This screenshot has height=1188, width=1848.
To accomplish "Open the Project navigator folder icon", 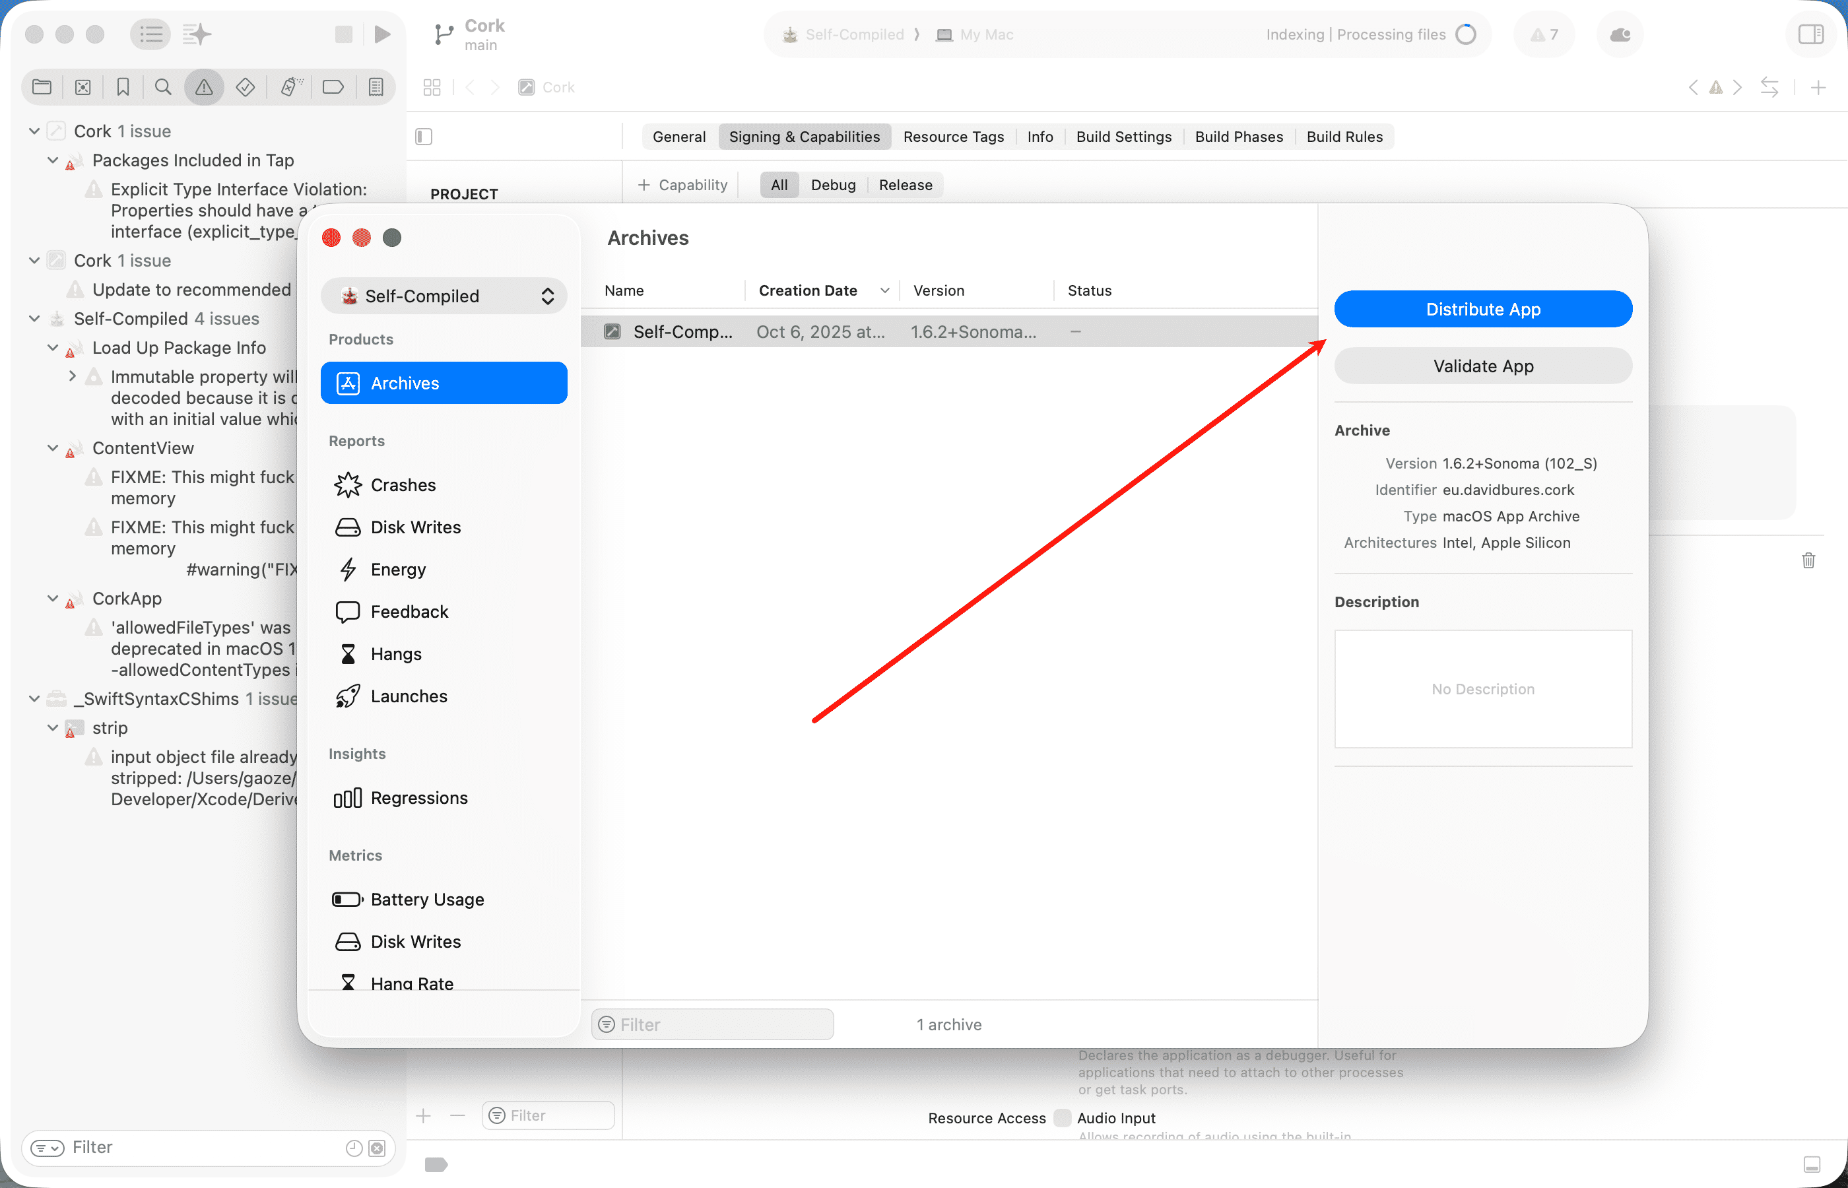I will pyautogui.click(x=42, y=86).
